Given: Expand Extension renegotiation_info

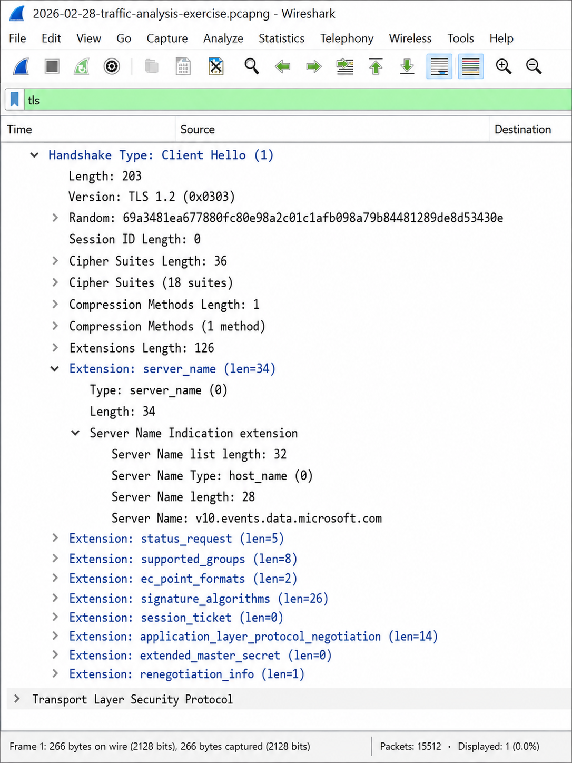Looking at the screenshot, I should point(55,674).
